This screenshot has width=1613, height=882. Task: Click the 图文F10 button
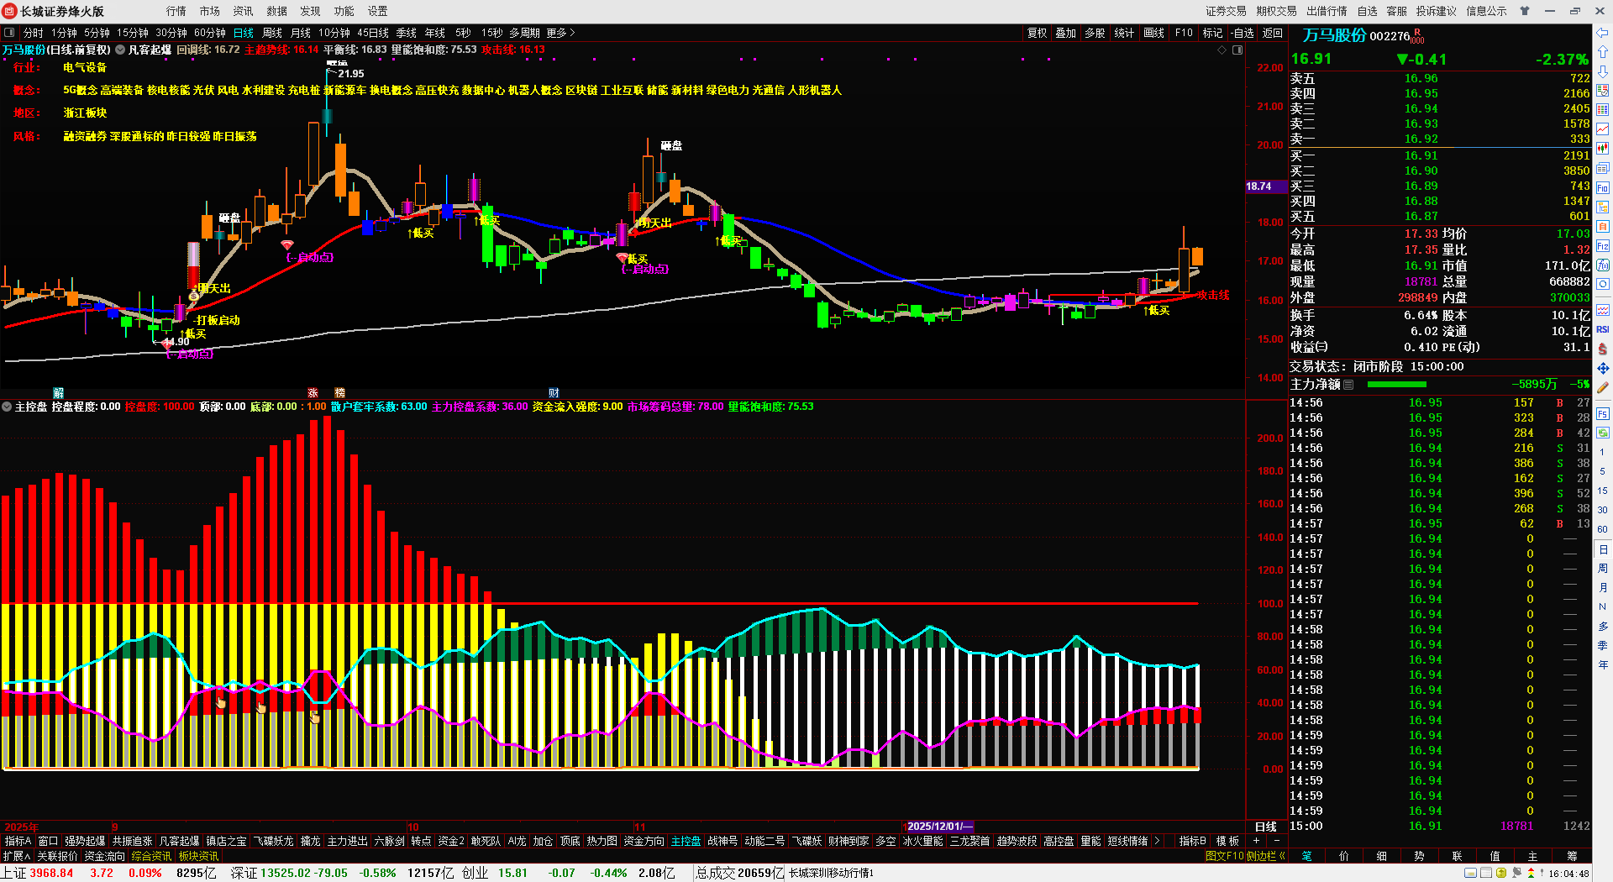coord(1224,856)
